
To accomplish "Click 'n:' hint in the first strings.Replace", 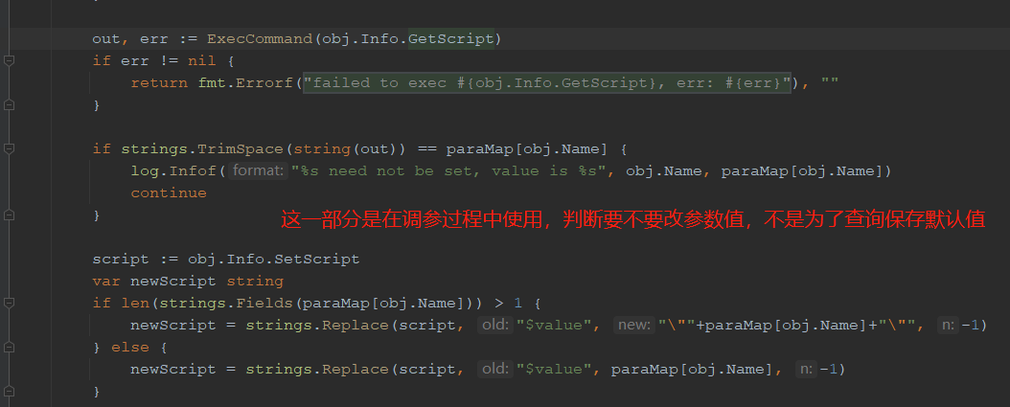I will pyautogui.click(x=947, y=326).
